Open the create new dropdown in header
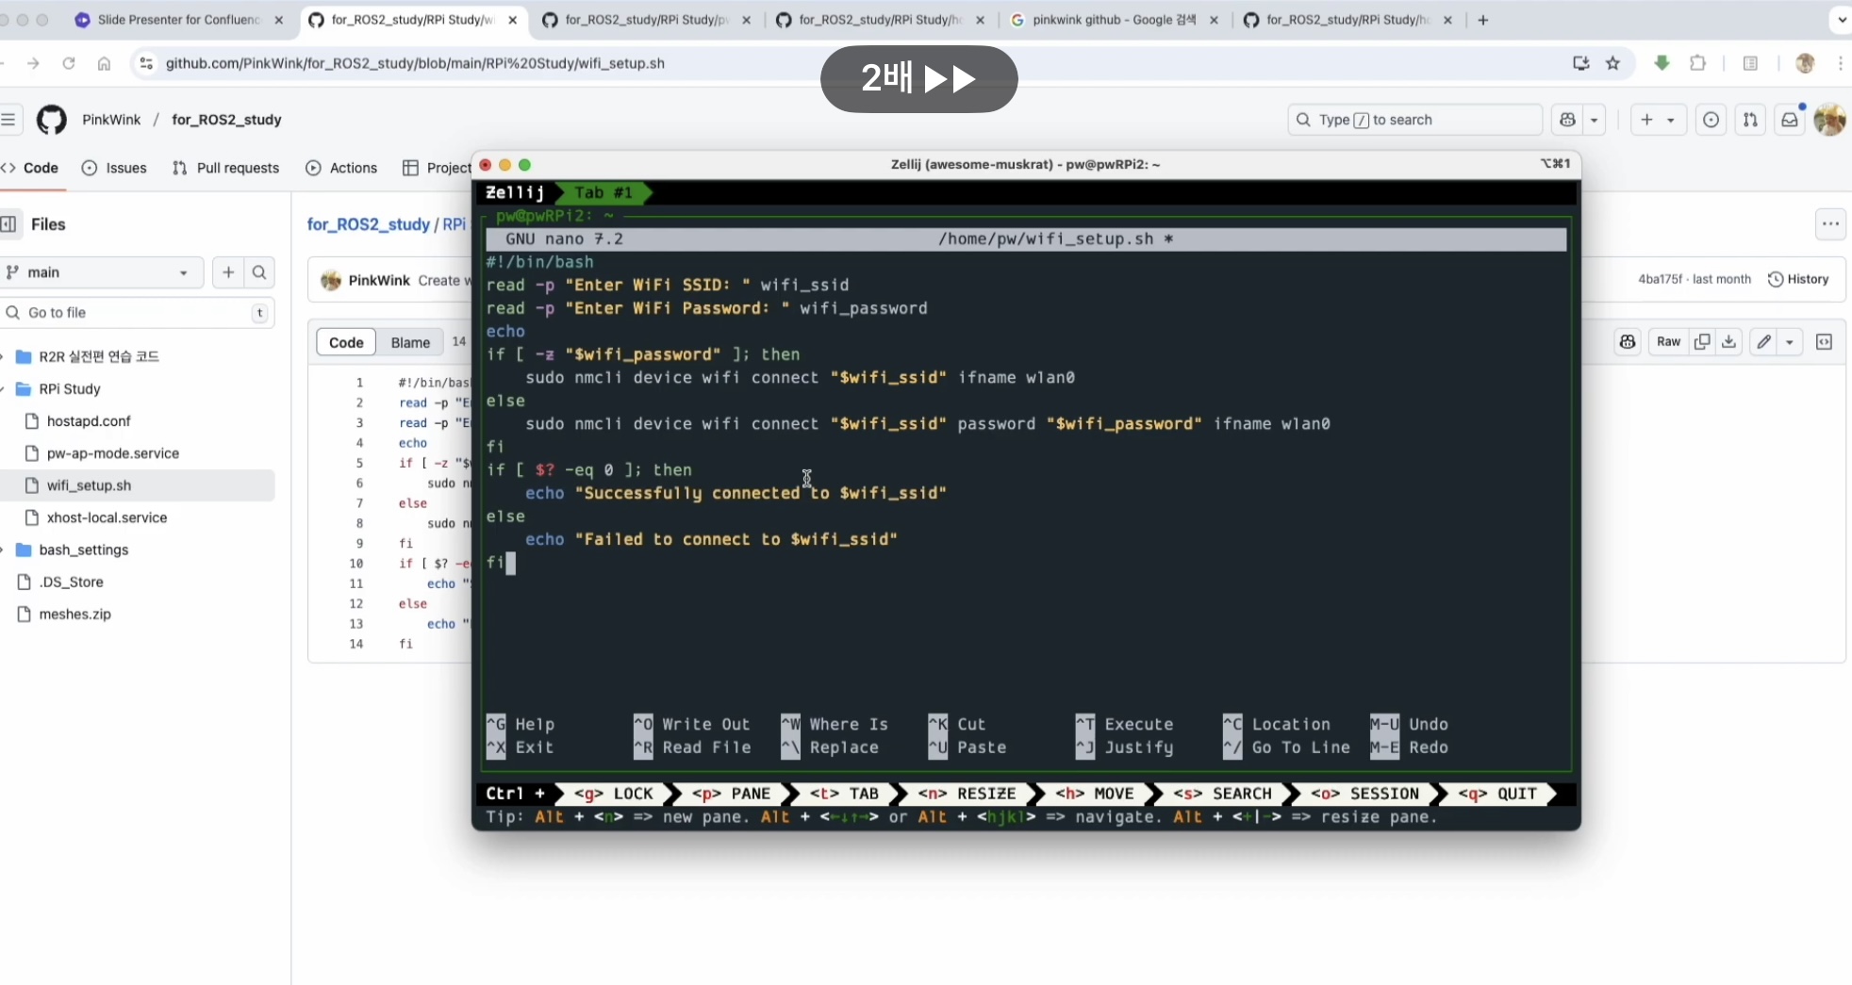 [1658, 120]
